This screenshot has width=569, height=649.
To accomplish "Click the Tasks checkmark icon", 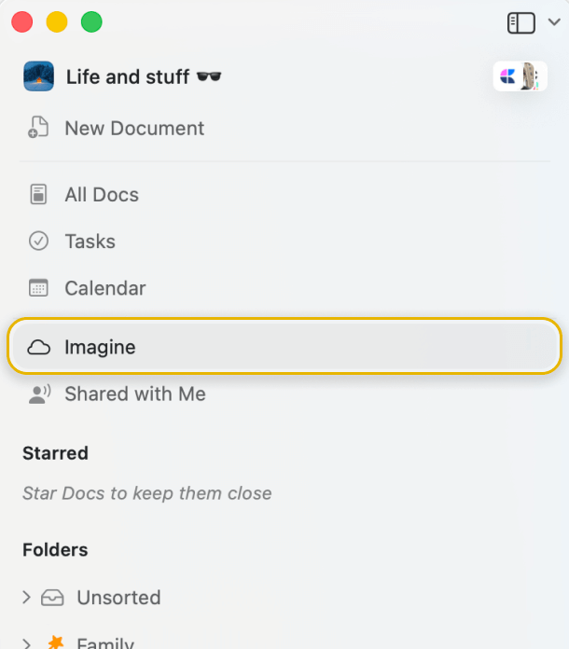I will pyautogui.click(x=38, y=241).
